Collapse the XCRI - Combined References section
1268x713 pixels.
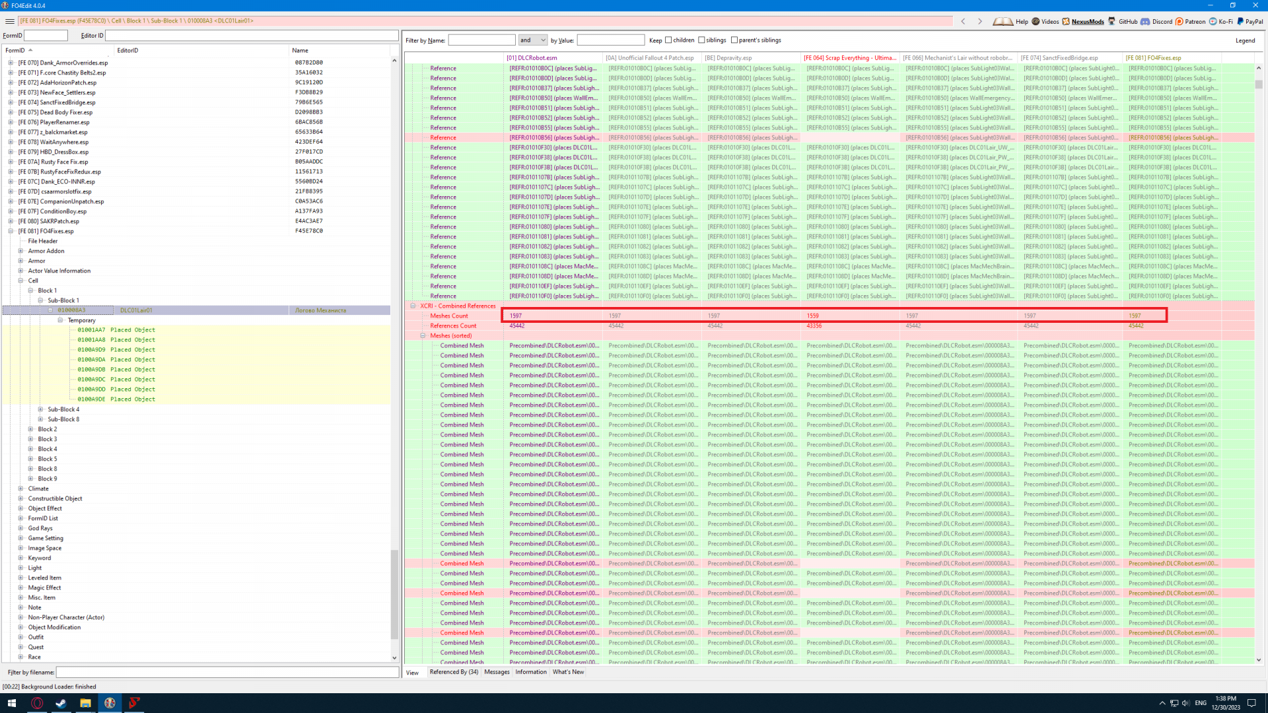click(x=413, y=306)
